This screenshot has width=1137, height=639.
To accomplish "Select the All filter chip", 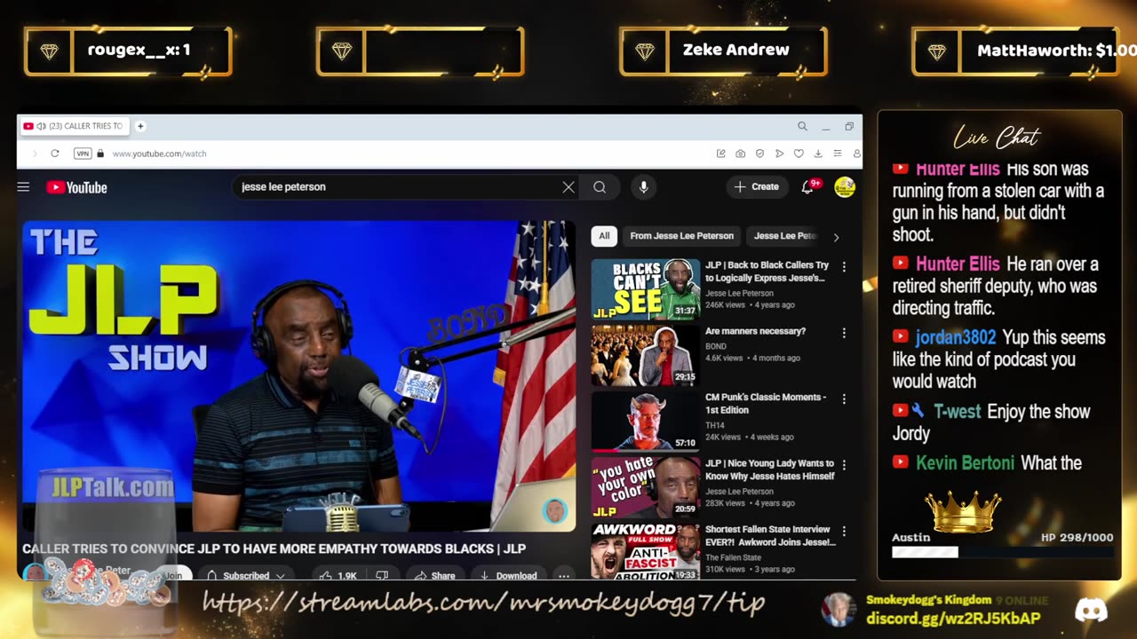I will pos(604,236).
